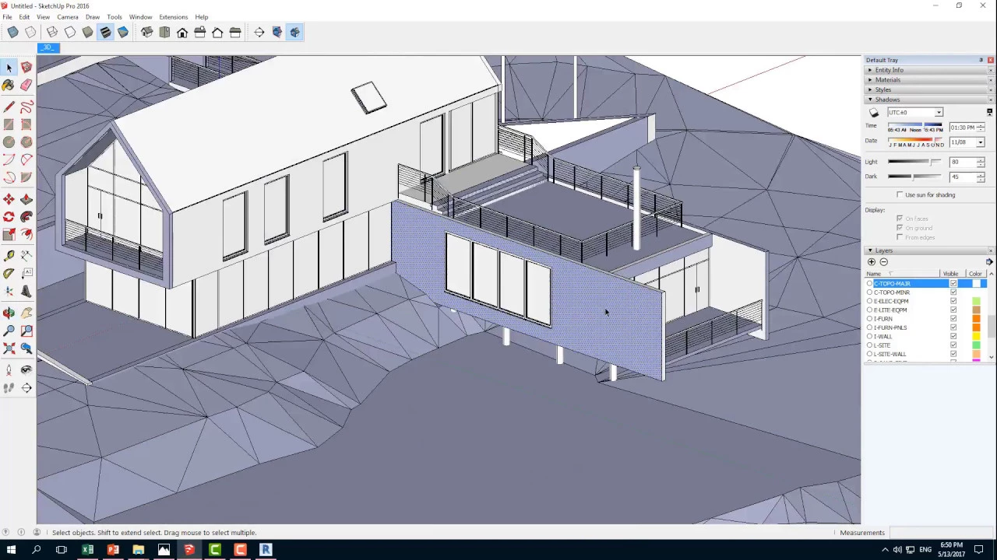This screenshot has width=997, height=560.
Task: Open the File menu
Action: point(7,17)
